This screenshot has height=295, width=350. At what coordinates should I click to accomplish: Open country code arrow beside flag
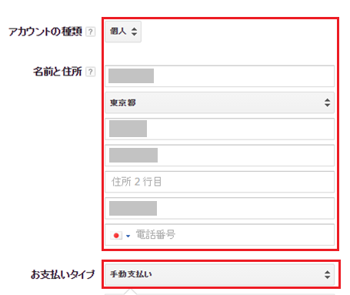click(128, 236)
